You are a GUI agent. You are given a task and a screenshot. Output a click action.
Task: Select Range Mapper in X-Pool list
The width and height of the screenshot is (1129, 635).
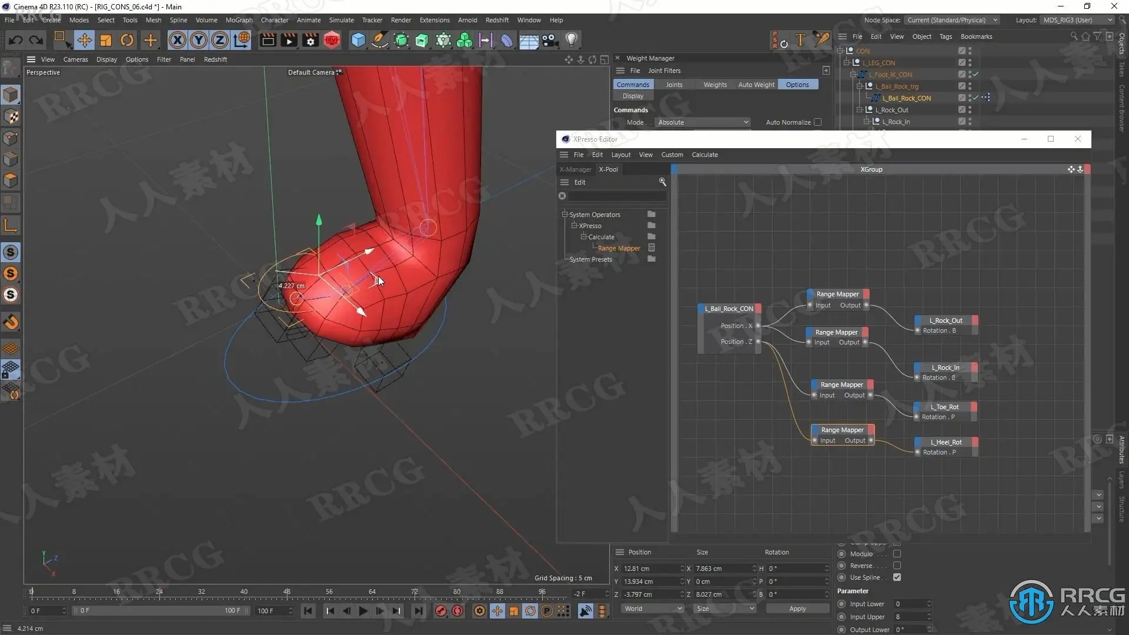(x=619, y=248)
